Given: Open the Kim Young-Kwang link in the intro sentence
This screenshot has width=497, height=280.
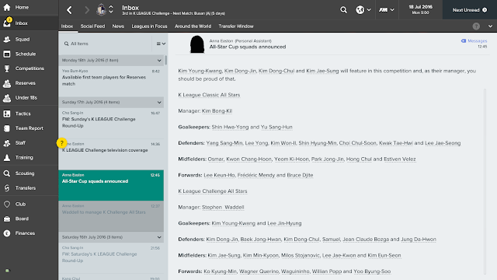Looking at the screenshot, I should point(200,71).
